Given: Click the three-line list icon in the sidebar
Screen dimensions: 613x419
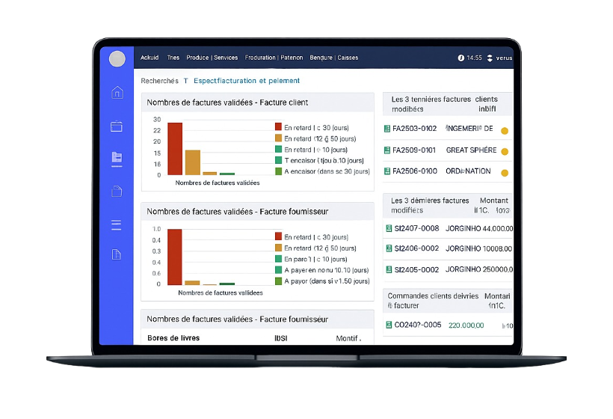Looking at the screenshot, I should [x=117, y=224].
